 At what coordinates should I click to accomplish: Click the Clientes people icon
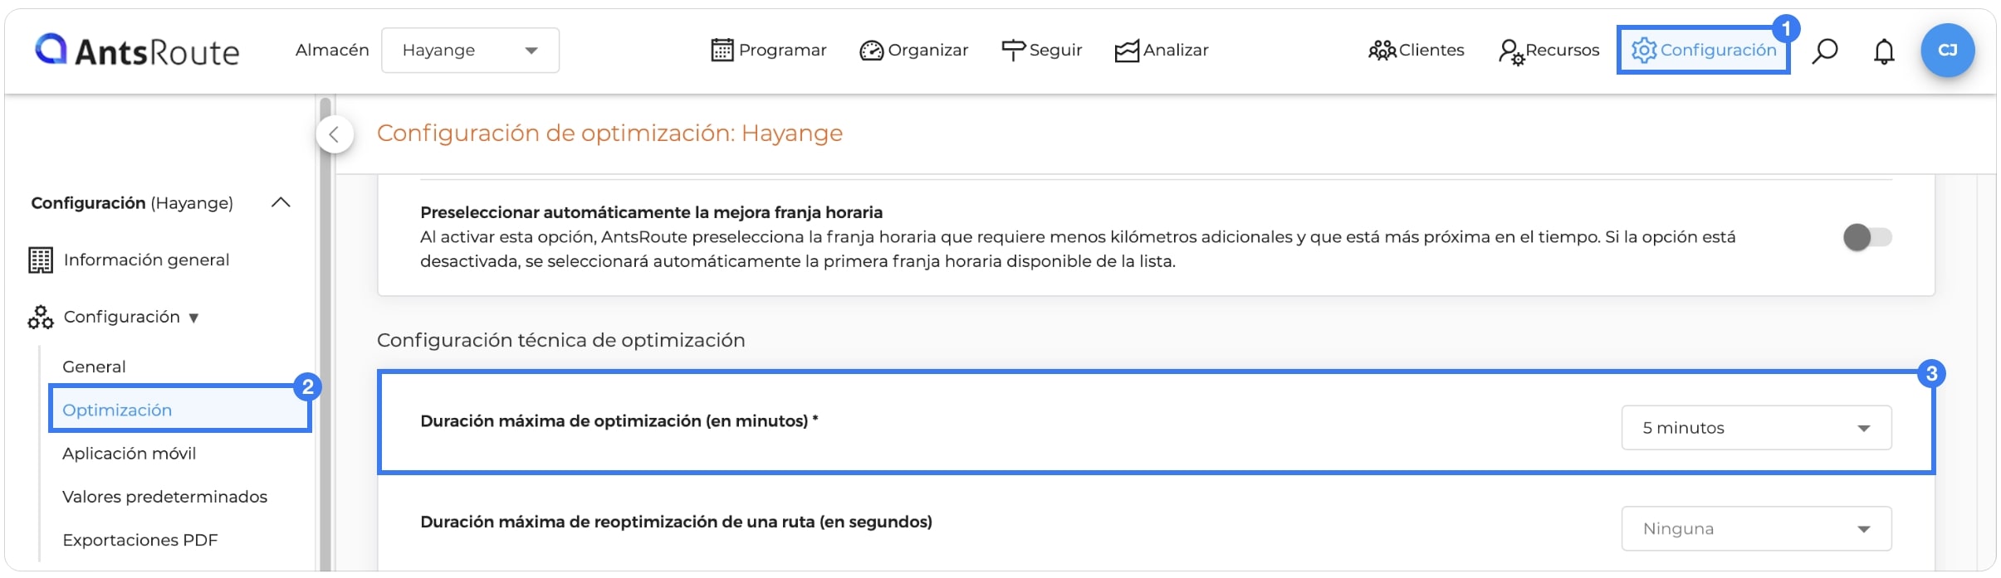(1382, 51)
